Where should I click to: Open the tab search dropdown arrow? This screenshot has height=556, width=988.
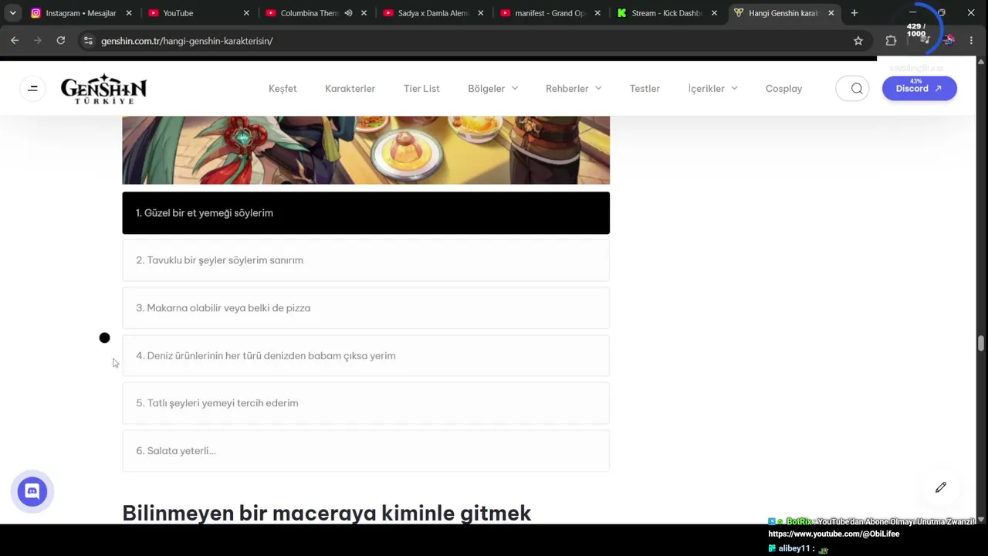click(x=13, y=13)
